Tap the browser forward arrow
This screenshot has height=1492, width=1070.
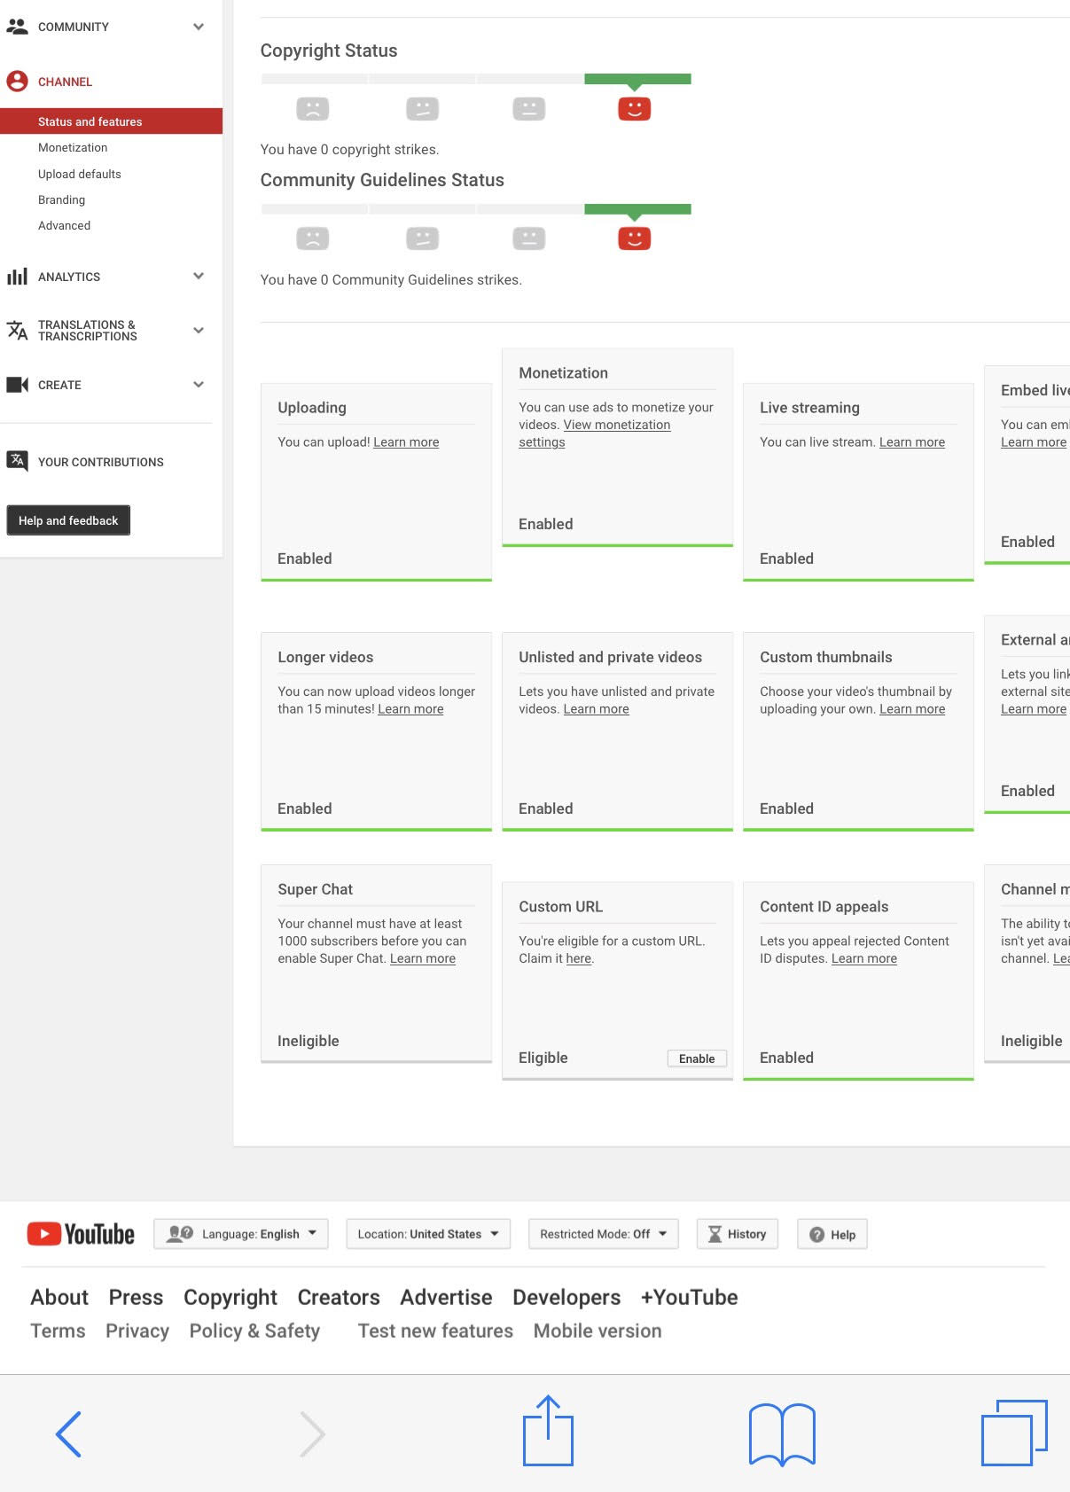pos(312,1433)
